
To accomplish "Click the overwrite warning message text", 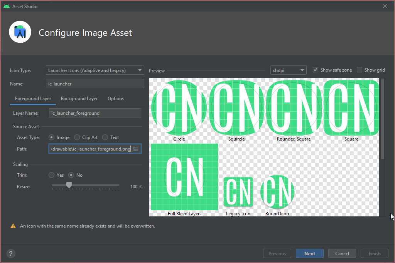I will pyautogui.click(x=88, y=226).
